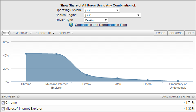Click the next (right arrow) timeframe button
196x112 pixels.
8,33
